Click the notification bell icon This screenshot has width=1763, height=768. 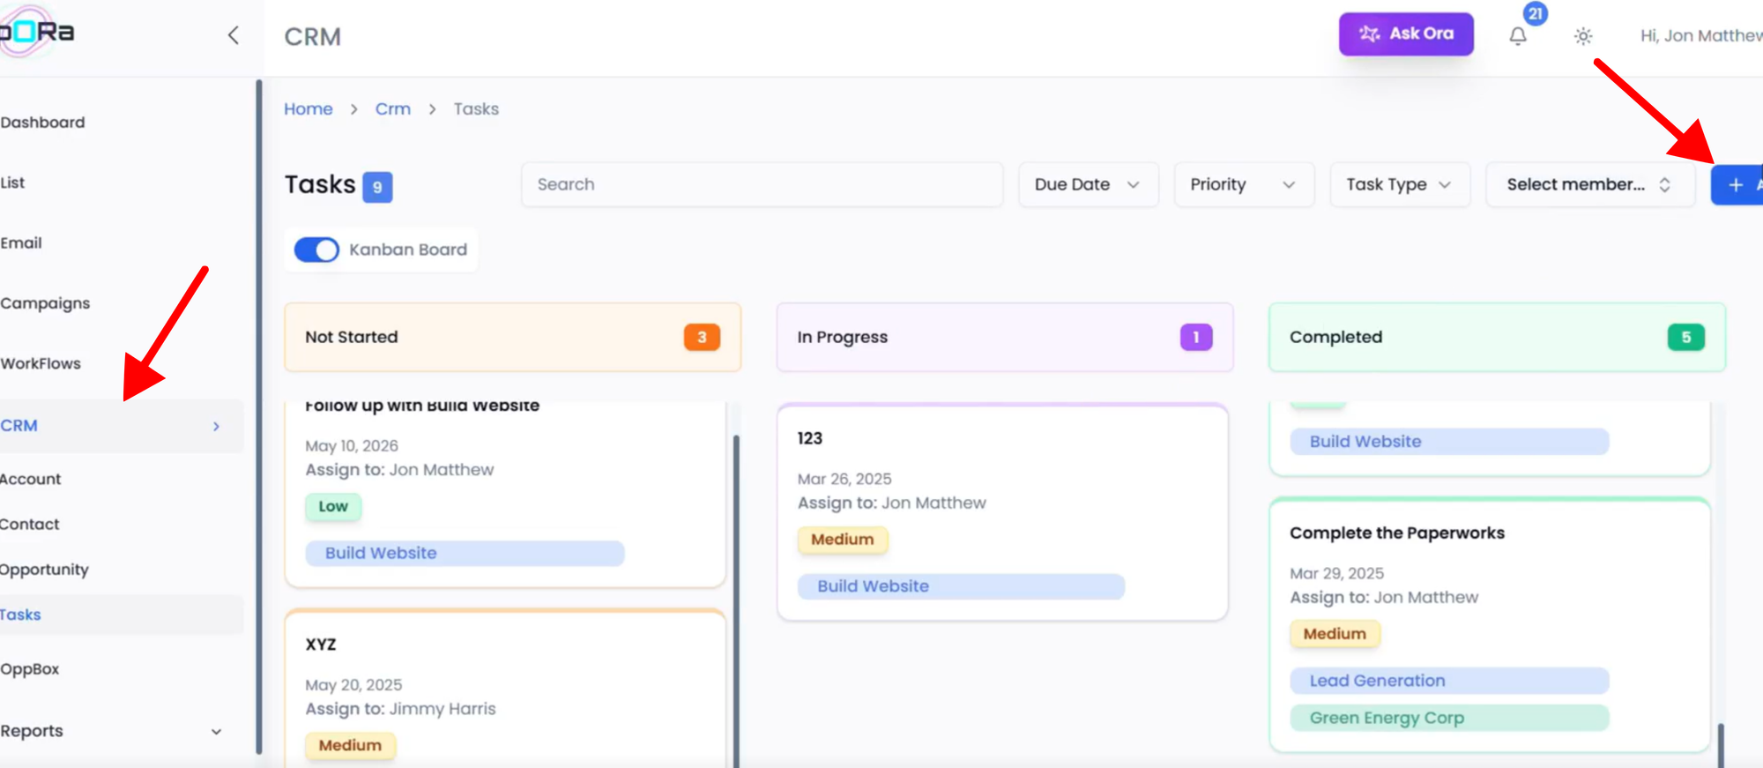(x=1517, y=36)
